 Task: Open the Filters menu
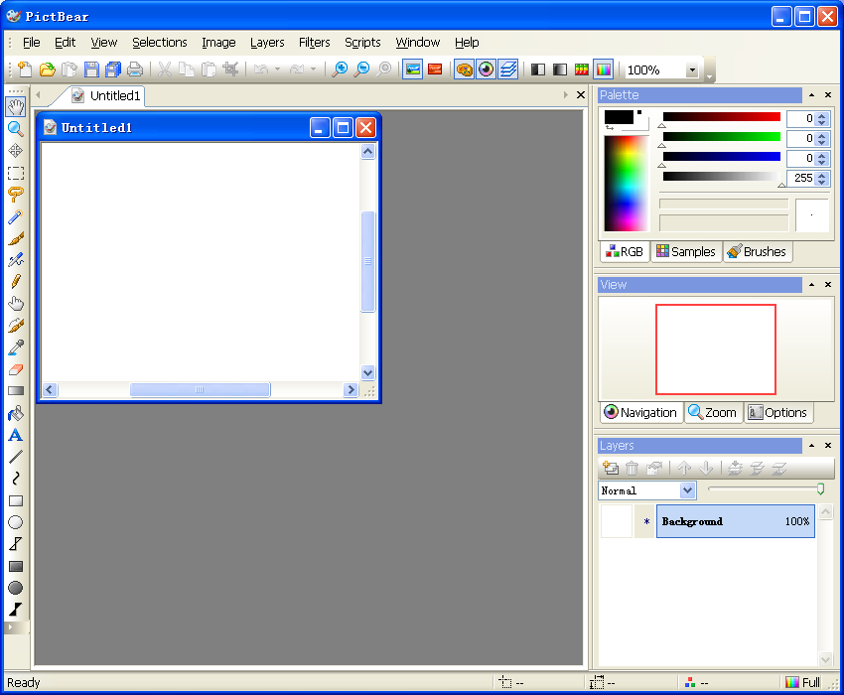315,43
